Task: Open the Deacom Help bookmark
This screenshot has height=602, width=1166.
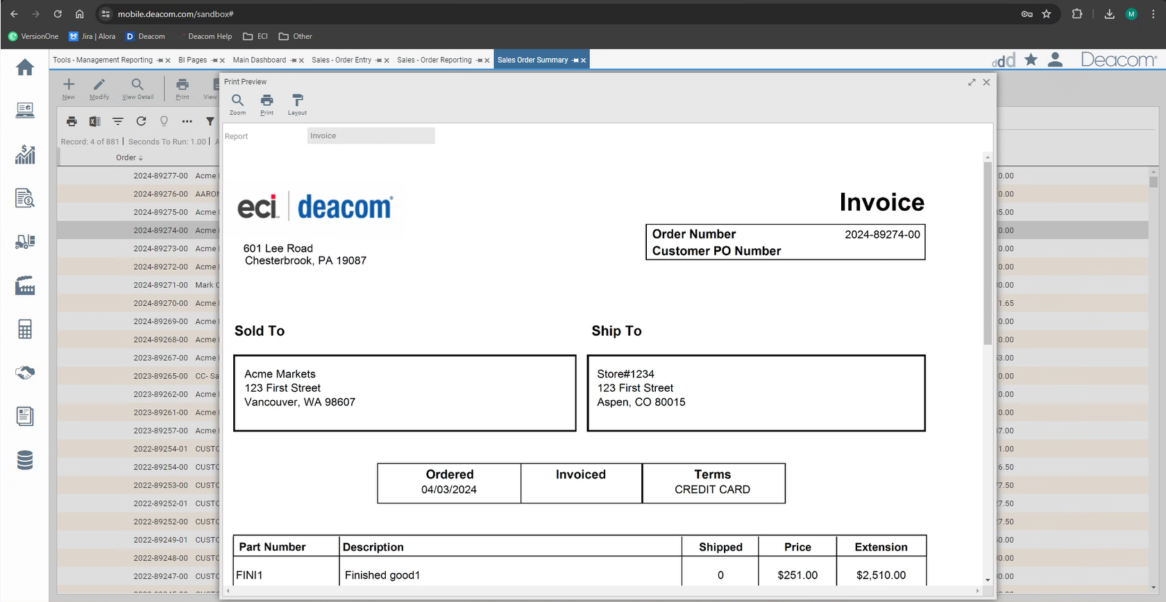Action: tap(210, 36)
